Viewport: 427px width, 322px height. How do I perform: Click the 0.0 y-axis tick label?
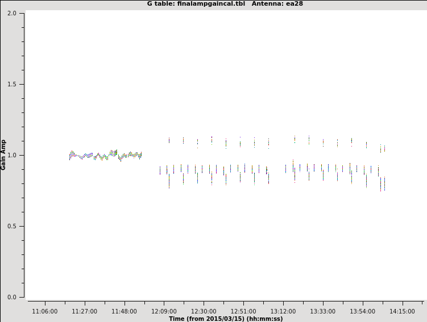(11, 297)
